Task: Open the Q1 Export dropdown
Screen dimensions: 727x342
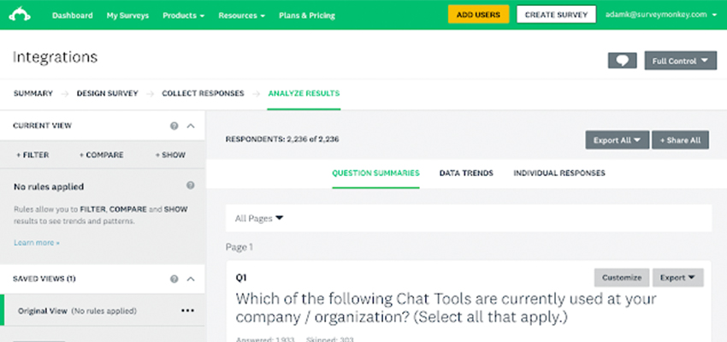Action: point(678,278)
